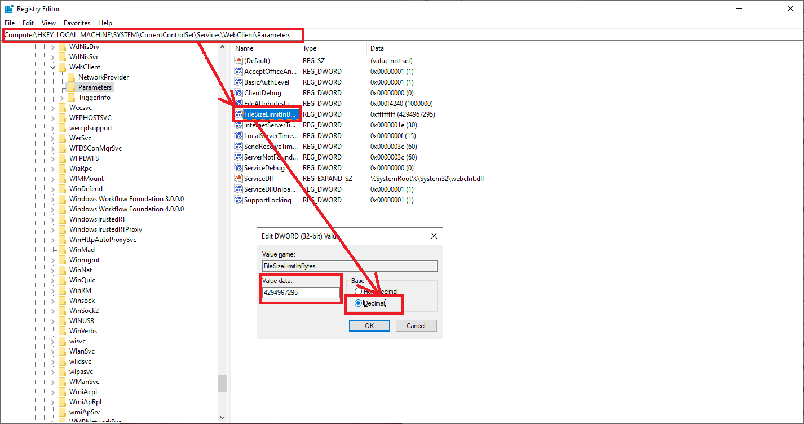Expand the TriggerInfo tree node
804x424 pixels.
pyautogui.click(x=61, y=98)
